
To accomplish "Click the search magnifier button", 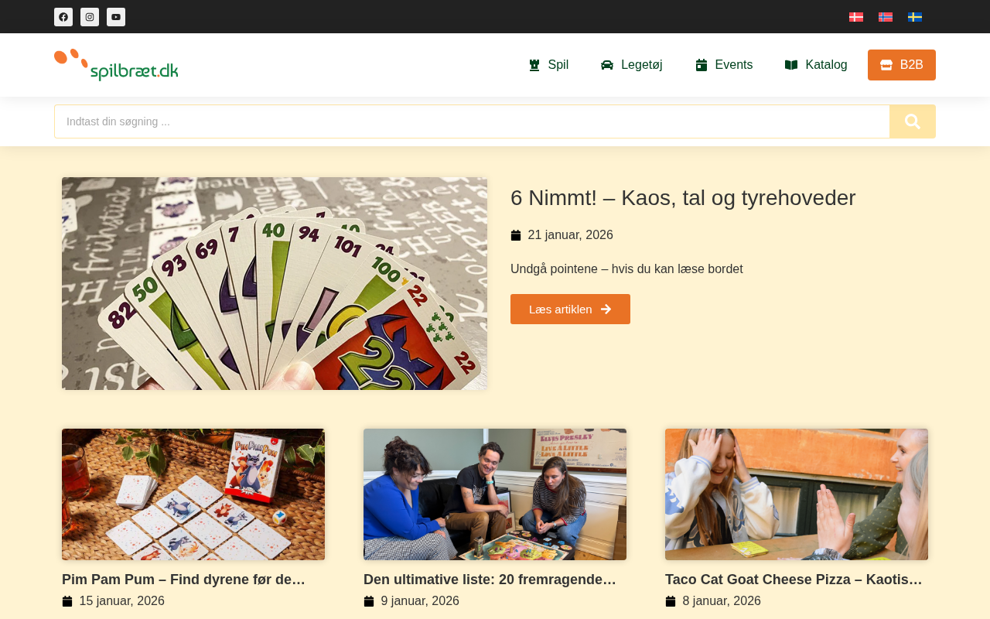I will point(913,121).
